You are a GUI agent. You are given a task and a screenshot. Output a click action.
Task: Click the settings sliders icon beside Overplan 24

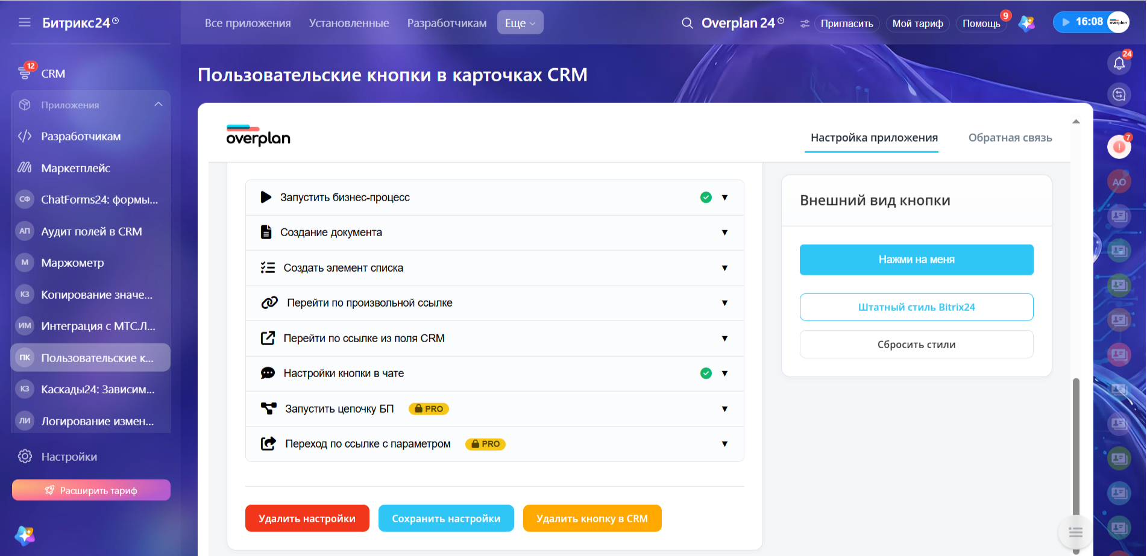pyautogui.click(x=805, y=23)
